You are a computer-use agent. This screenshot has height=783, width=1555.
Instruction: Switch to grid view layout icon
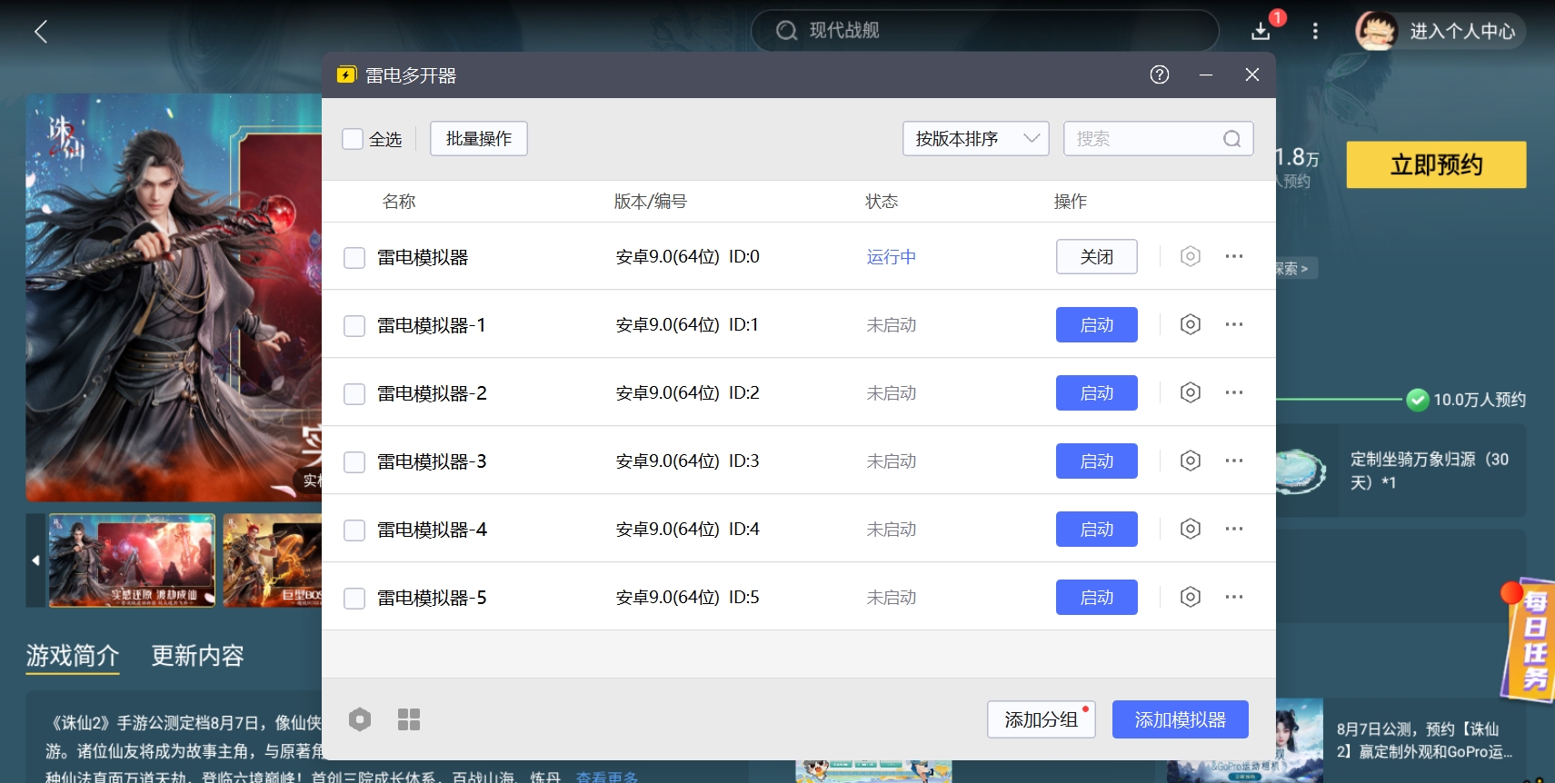click(409, 719)
